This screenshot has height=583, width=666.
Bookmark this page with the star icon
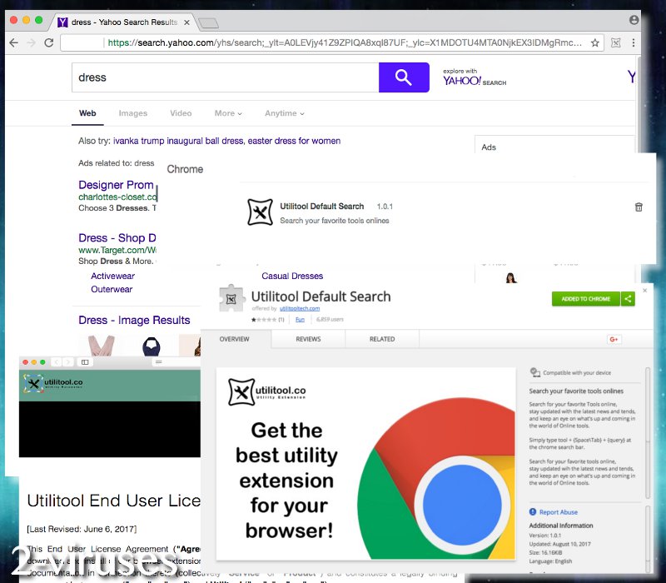coord(595,42)
